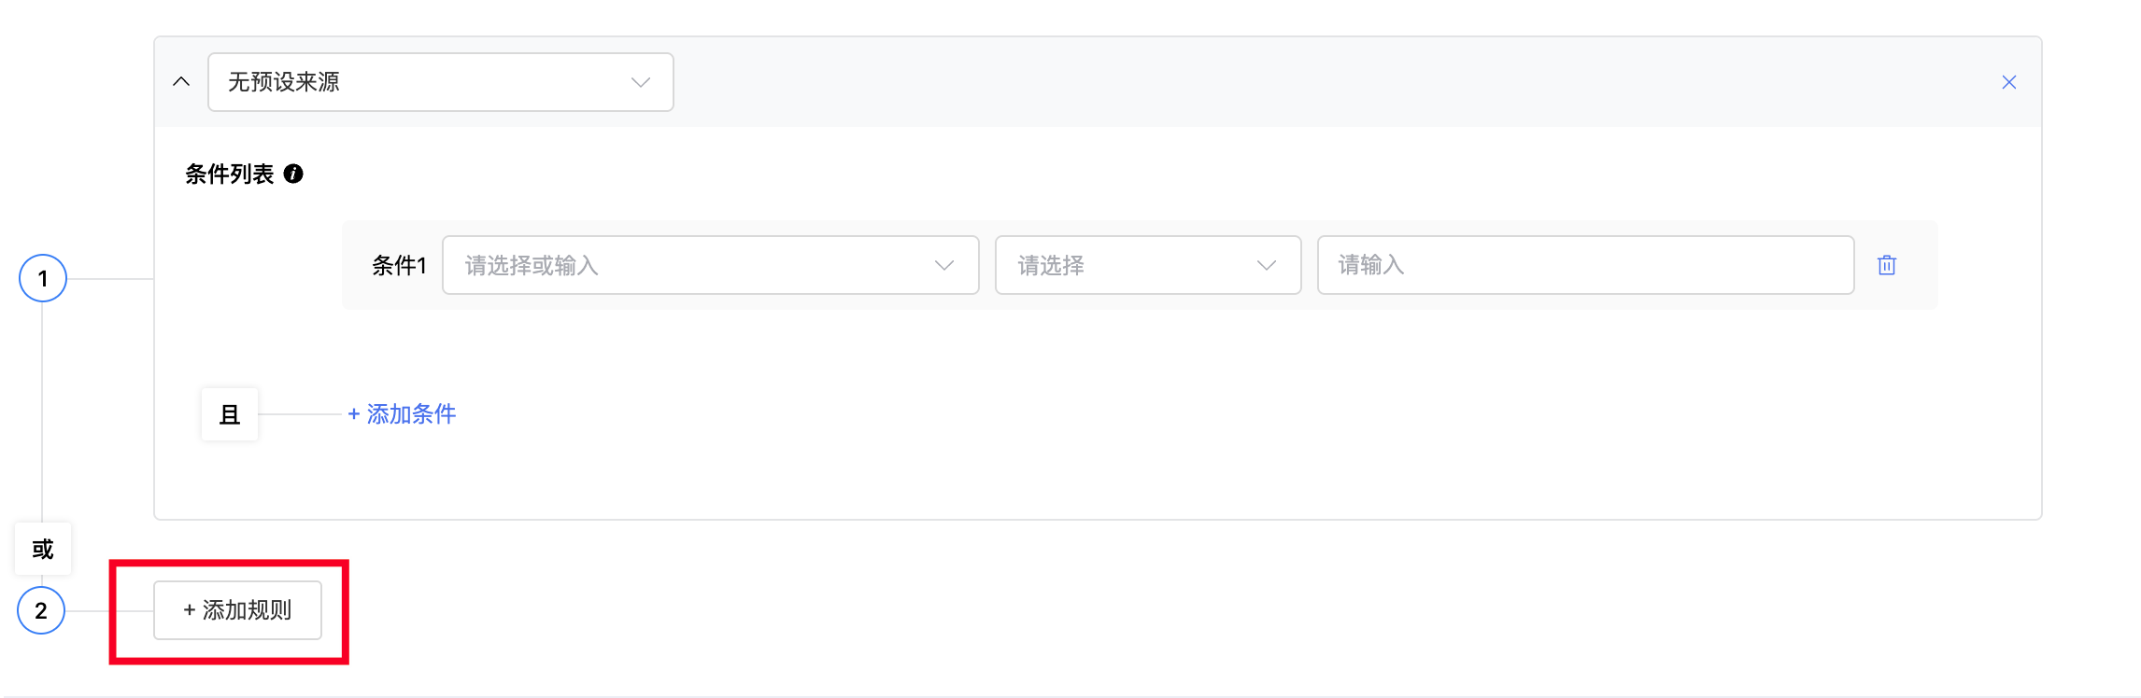2141x698 pixels.
Task: Click the chevron in the 请选择或输入 box
Action: [x=944, y=265]
